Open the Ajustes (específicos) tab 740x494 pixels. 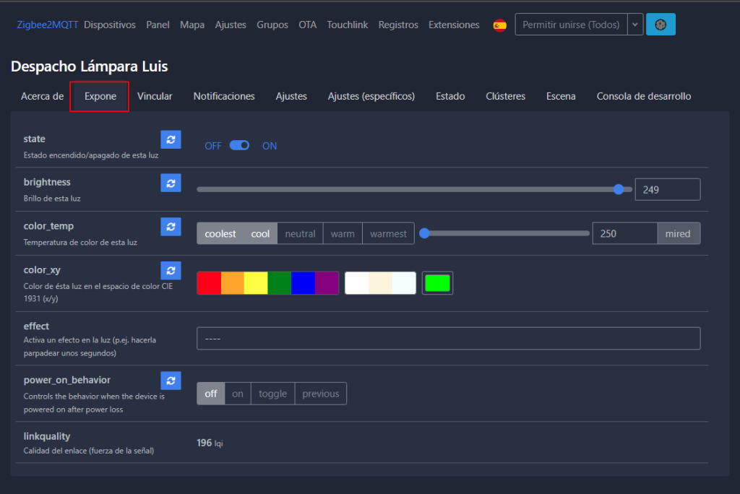point(371,96)
